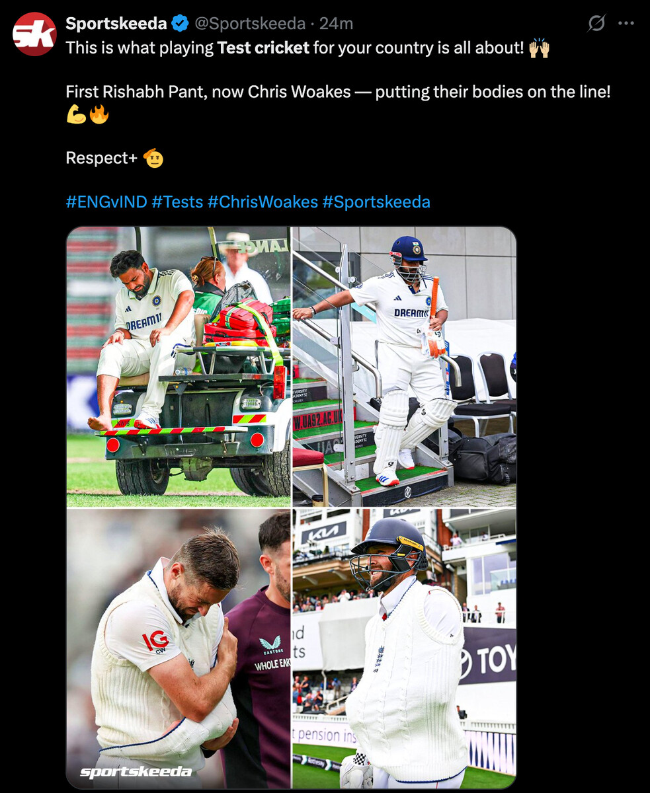Click the Sportskeeda display name
The image size is (650, 793).
[x=116, y=24]
